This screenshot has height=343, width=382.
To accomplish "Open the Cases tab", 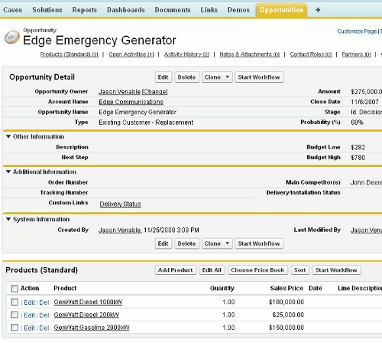I will 12,10.
